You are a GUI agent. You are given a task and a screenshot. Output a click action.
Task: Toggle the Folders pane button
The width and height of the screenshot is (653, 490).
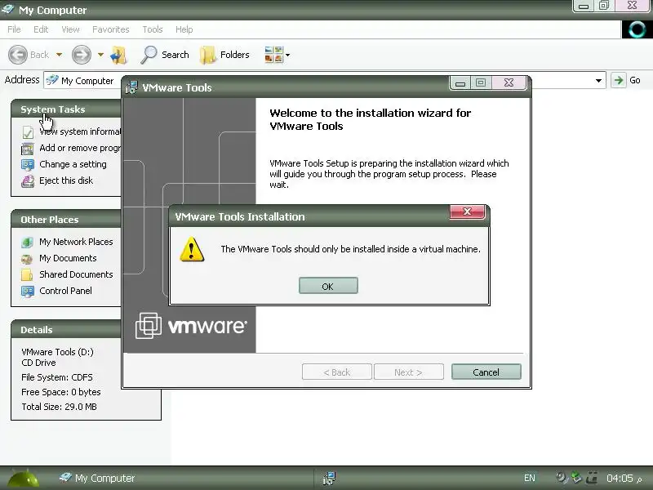[x=224, y=55]
